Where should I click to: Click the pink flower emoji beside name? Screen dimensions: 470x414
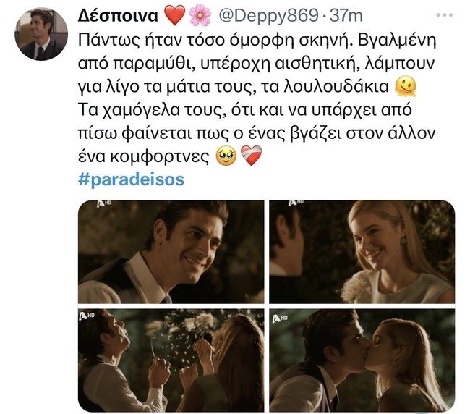pyautogui.click(x=200, y=16)
